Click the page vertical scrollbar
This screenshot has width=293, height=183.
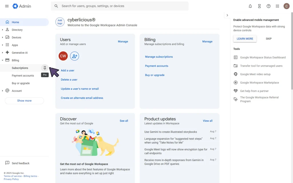pos(292,50)
